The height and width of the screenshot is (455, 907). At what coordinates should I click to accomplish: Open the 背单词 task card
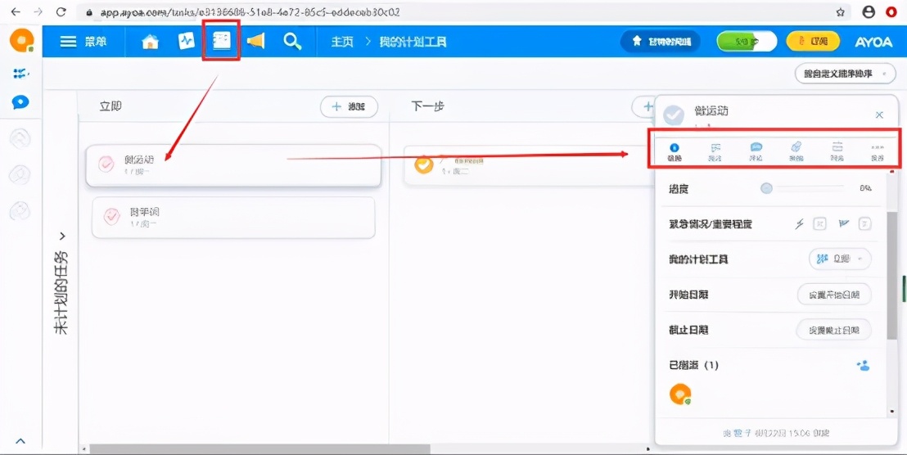[233, 218]
